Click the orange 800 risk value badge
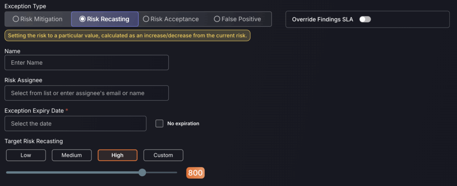457x186 pixels. (195, 173)
